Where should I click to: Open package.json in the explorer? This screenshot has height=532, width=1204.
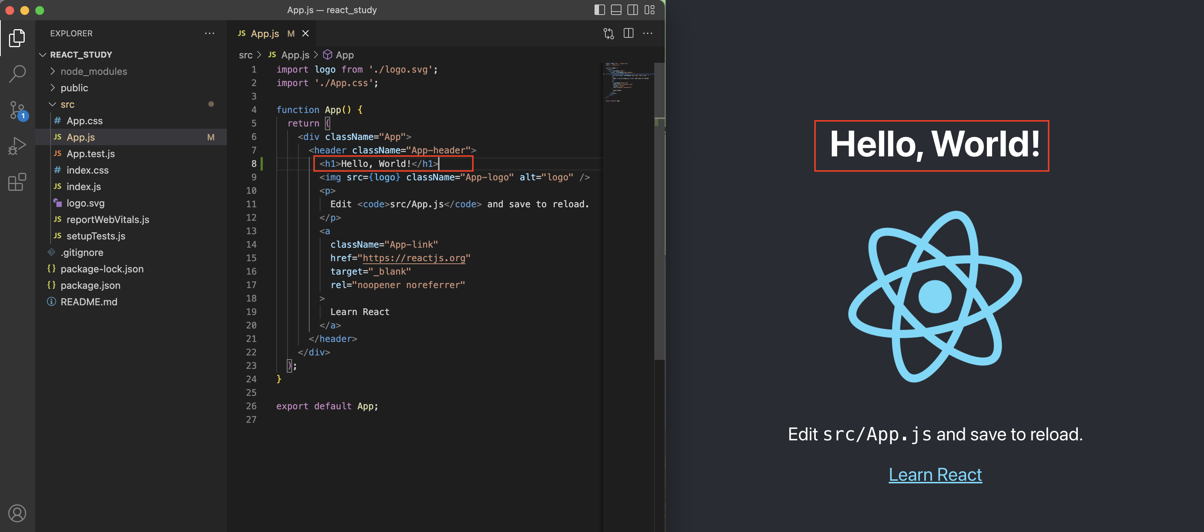(x=90, y=285)
